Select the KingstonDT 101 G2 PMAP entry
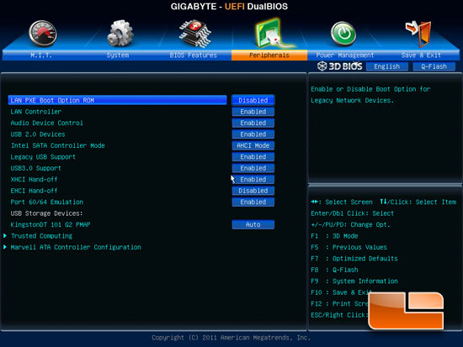Image resolution: width=463 pixels, height=347 pixels. [x=51, y=224]
